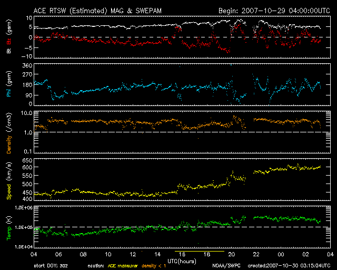The width and height of the screenshot is (337, 270).
Task: Click the '-10' tick on the Bt Bz axis
Action: (26, 56)
